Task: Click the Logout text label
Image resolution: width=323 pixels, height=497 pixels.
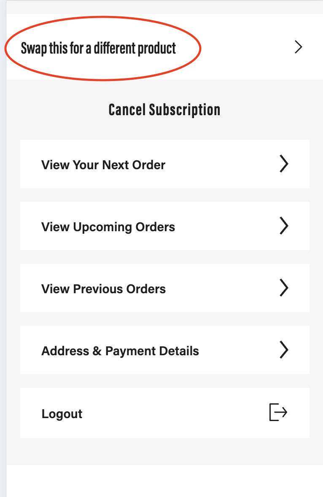Action: coord(62,413)
